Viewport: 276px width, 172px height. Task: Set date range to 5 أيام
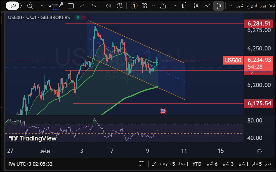(x=257, y=164)
